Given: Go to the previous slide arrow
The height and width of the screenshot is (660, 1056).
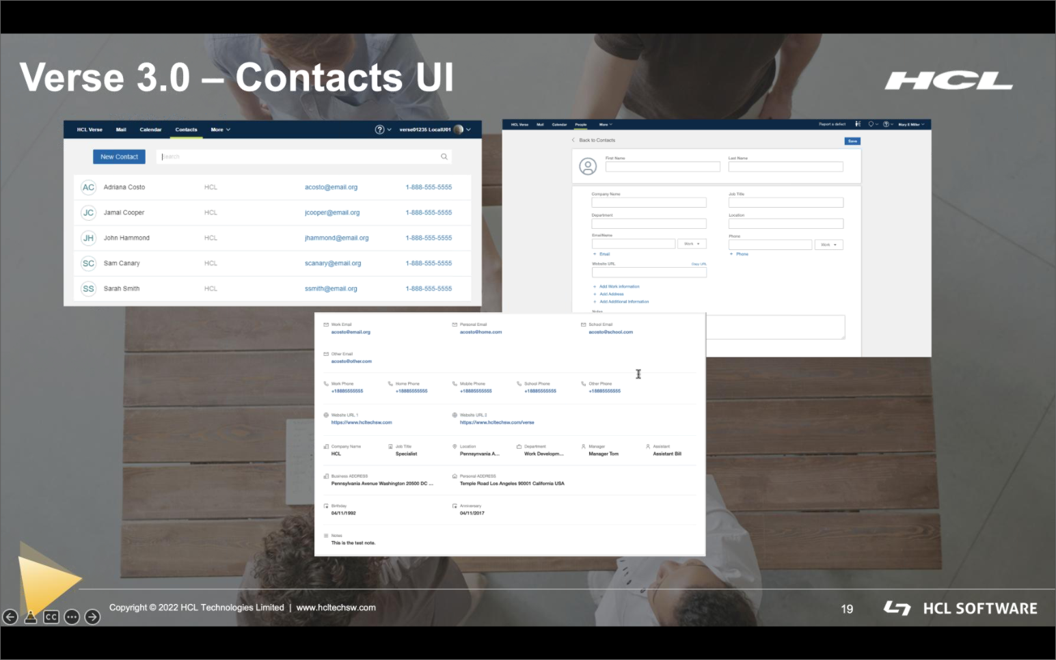Looking at the screenshot, I should coord(10,617).
